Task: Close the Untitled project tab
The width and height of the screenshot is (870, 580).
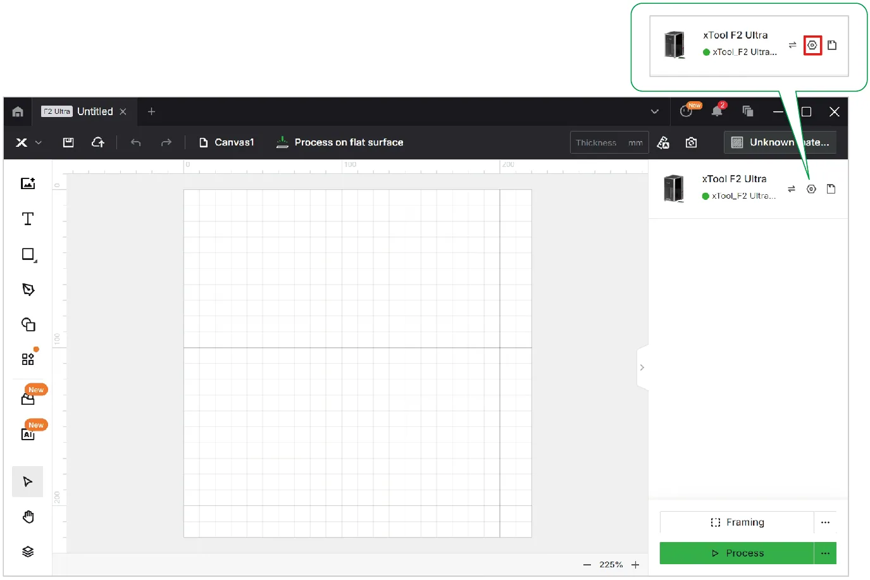Action: [123, 112]
